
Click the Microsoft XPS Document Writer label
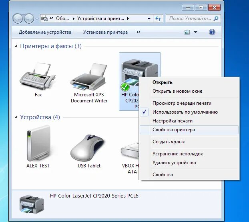pos(89,98)
